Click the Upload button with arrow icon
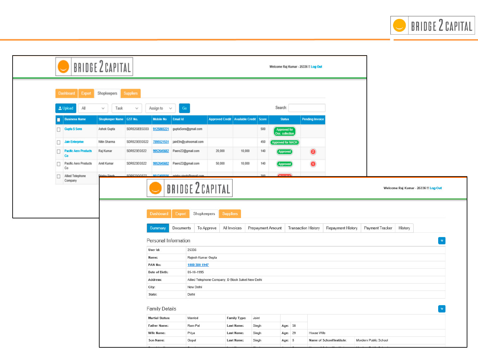 tap(66, 108)
